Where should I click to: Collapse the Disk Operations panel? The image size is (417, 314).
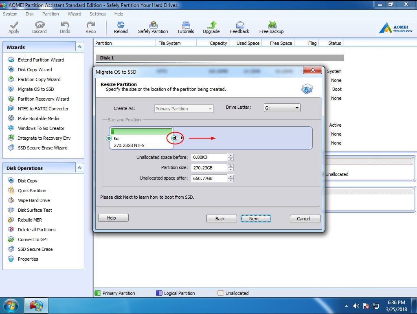point(79,168)
